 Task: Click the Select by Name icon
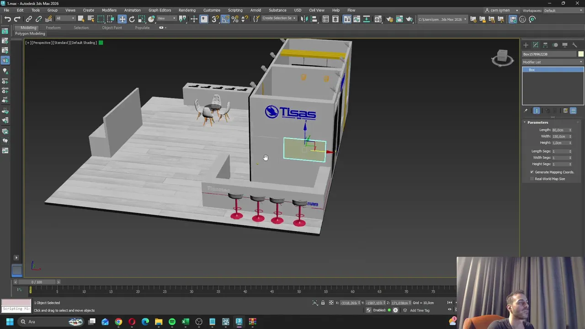tap(90, 19)
